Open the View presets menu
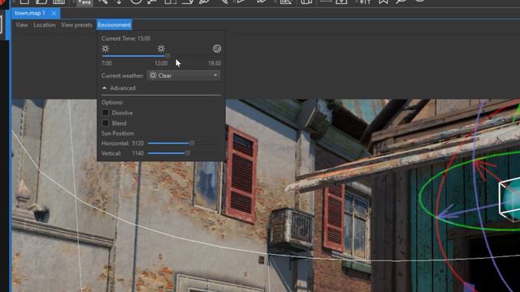The height and width of the screenshot is (292, 520). pos(76,25)
